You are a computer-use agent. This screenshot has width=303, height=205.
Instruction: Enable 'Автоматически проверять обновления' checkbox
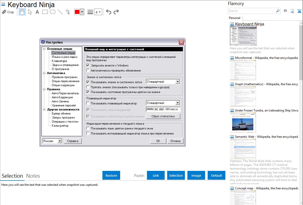[88, 71]
